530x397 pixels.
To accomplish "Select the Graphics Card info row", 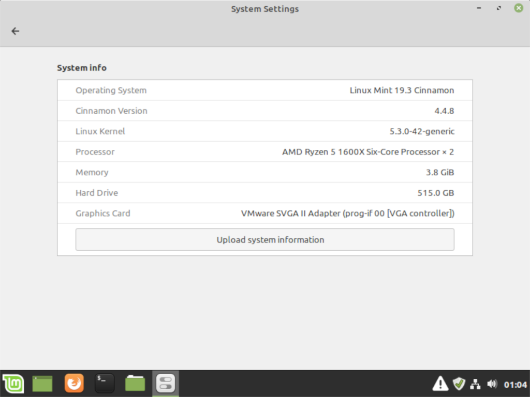I will (x=264, y=213).
